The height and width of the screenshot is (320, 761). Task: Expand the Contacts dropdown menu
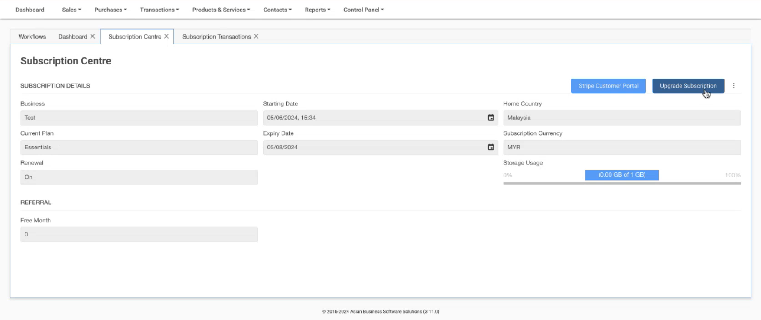(x=277, y=10)
